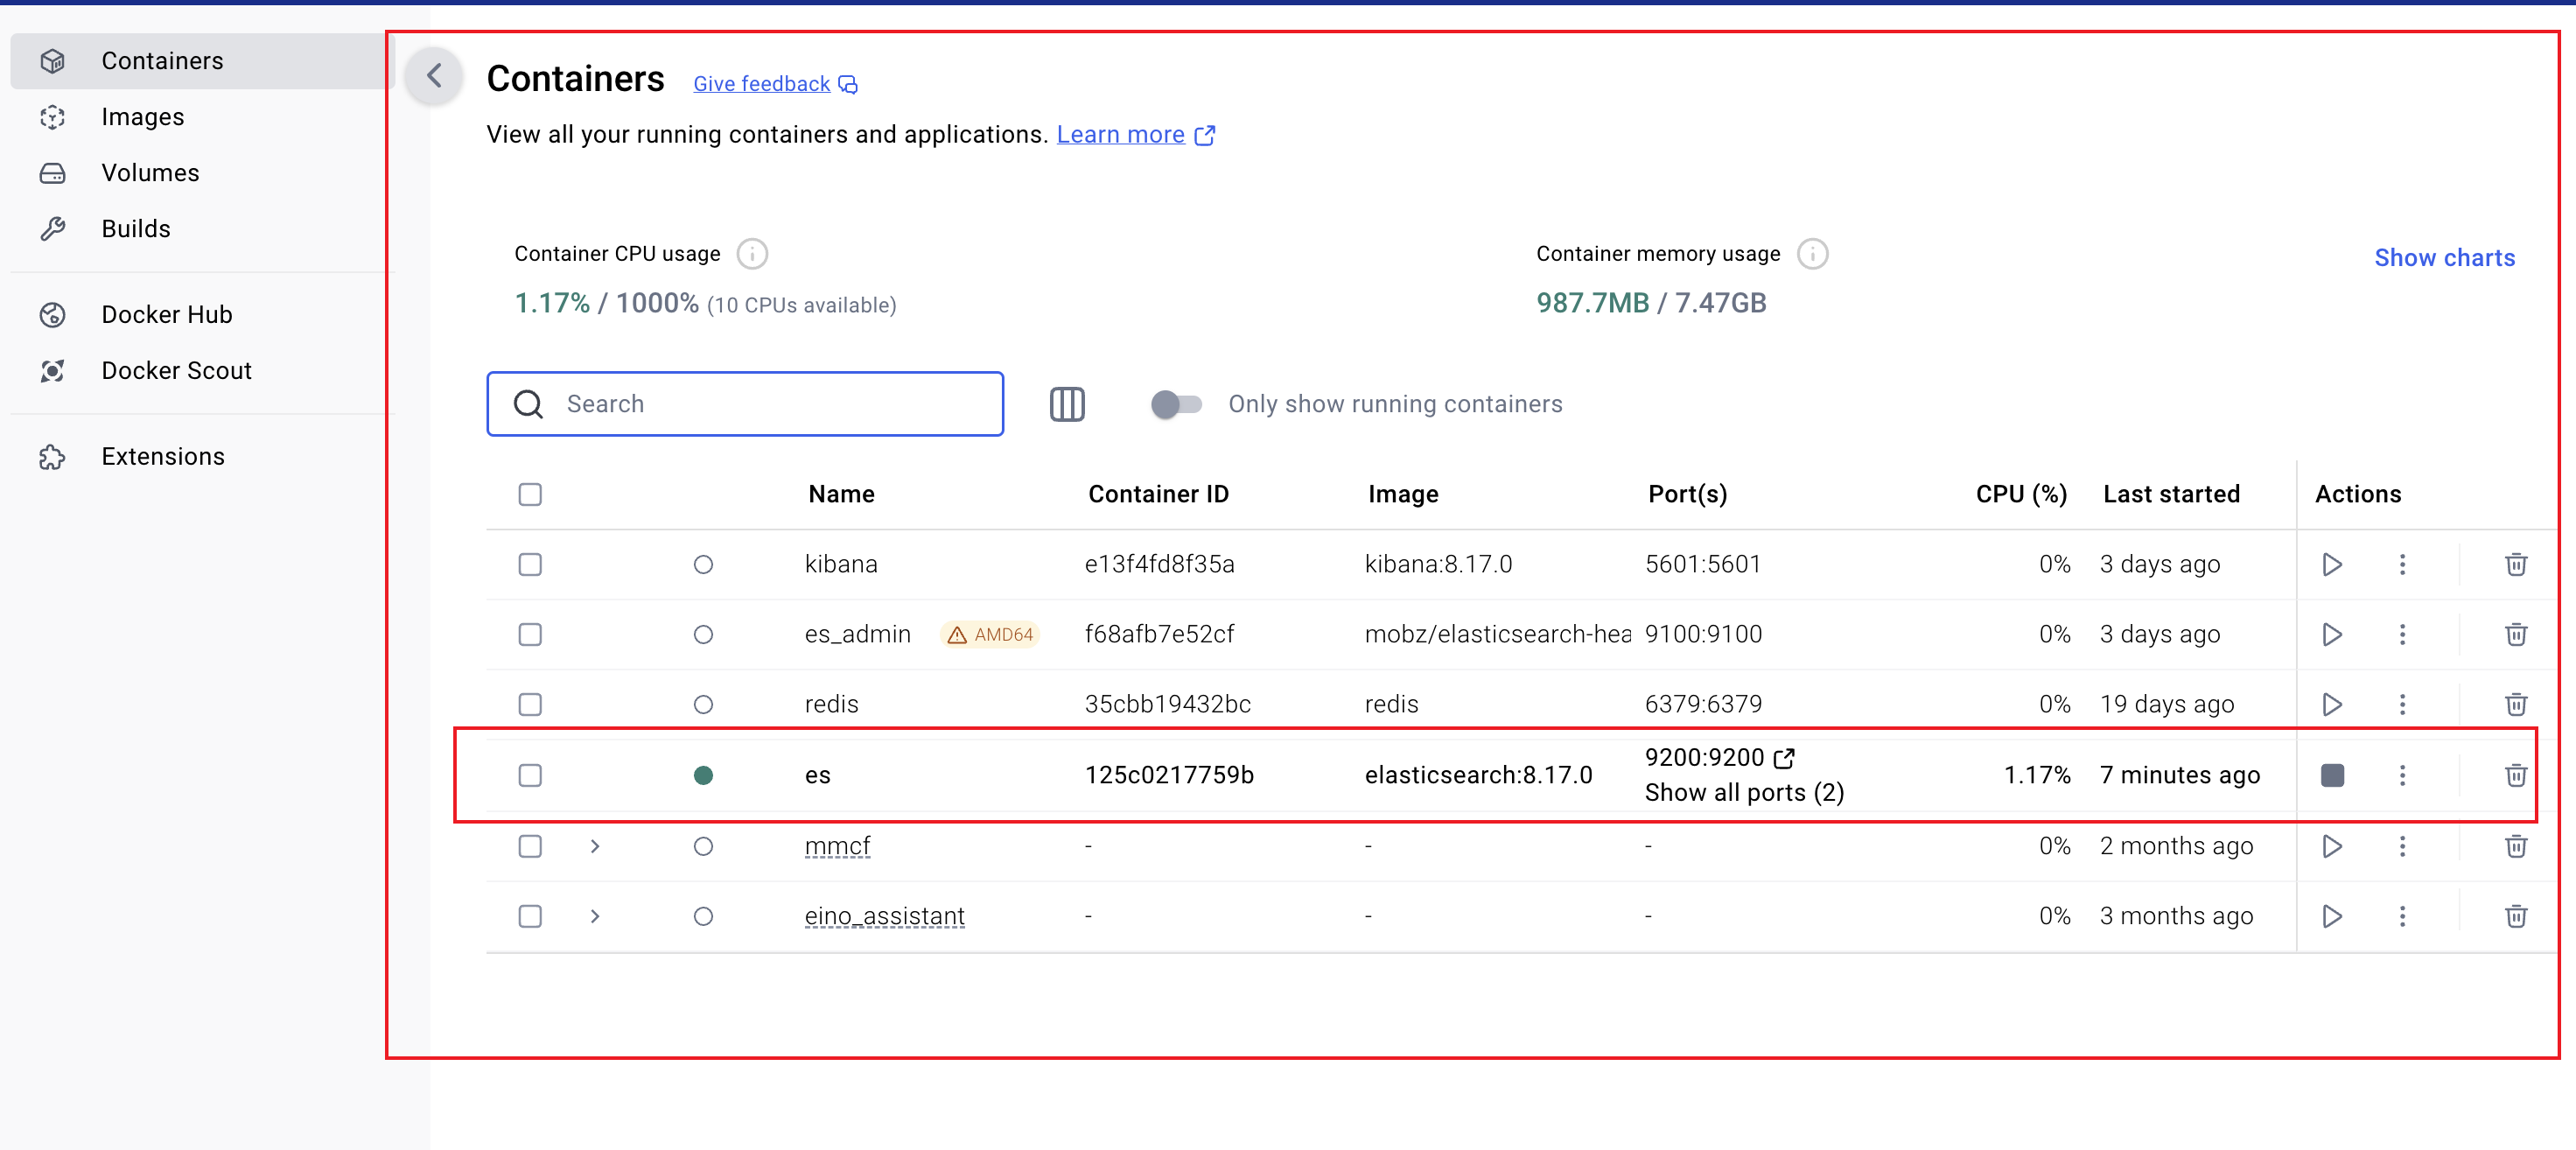The image size is (2576, 1150).
Task: Start the redis container
Action: (x=2331, y=704)
